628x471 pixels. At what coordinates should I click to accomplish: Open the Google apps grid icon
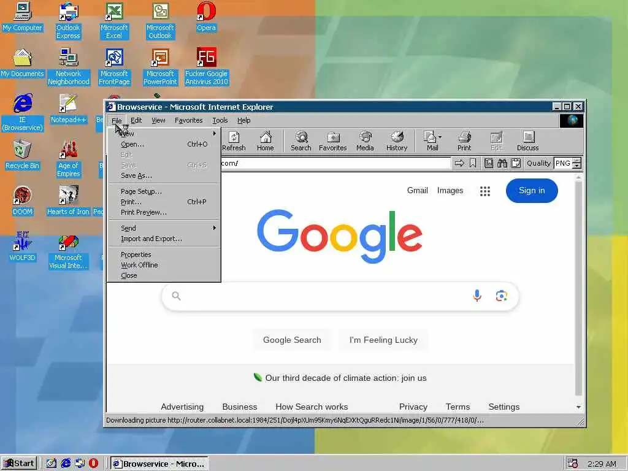(485, 191)
